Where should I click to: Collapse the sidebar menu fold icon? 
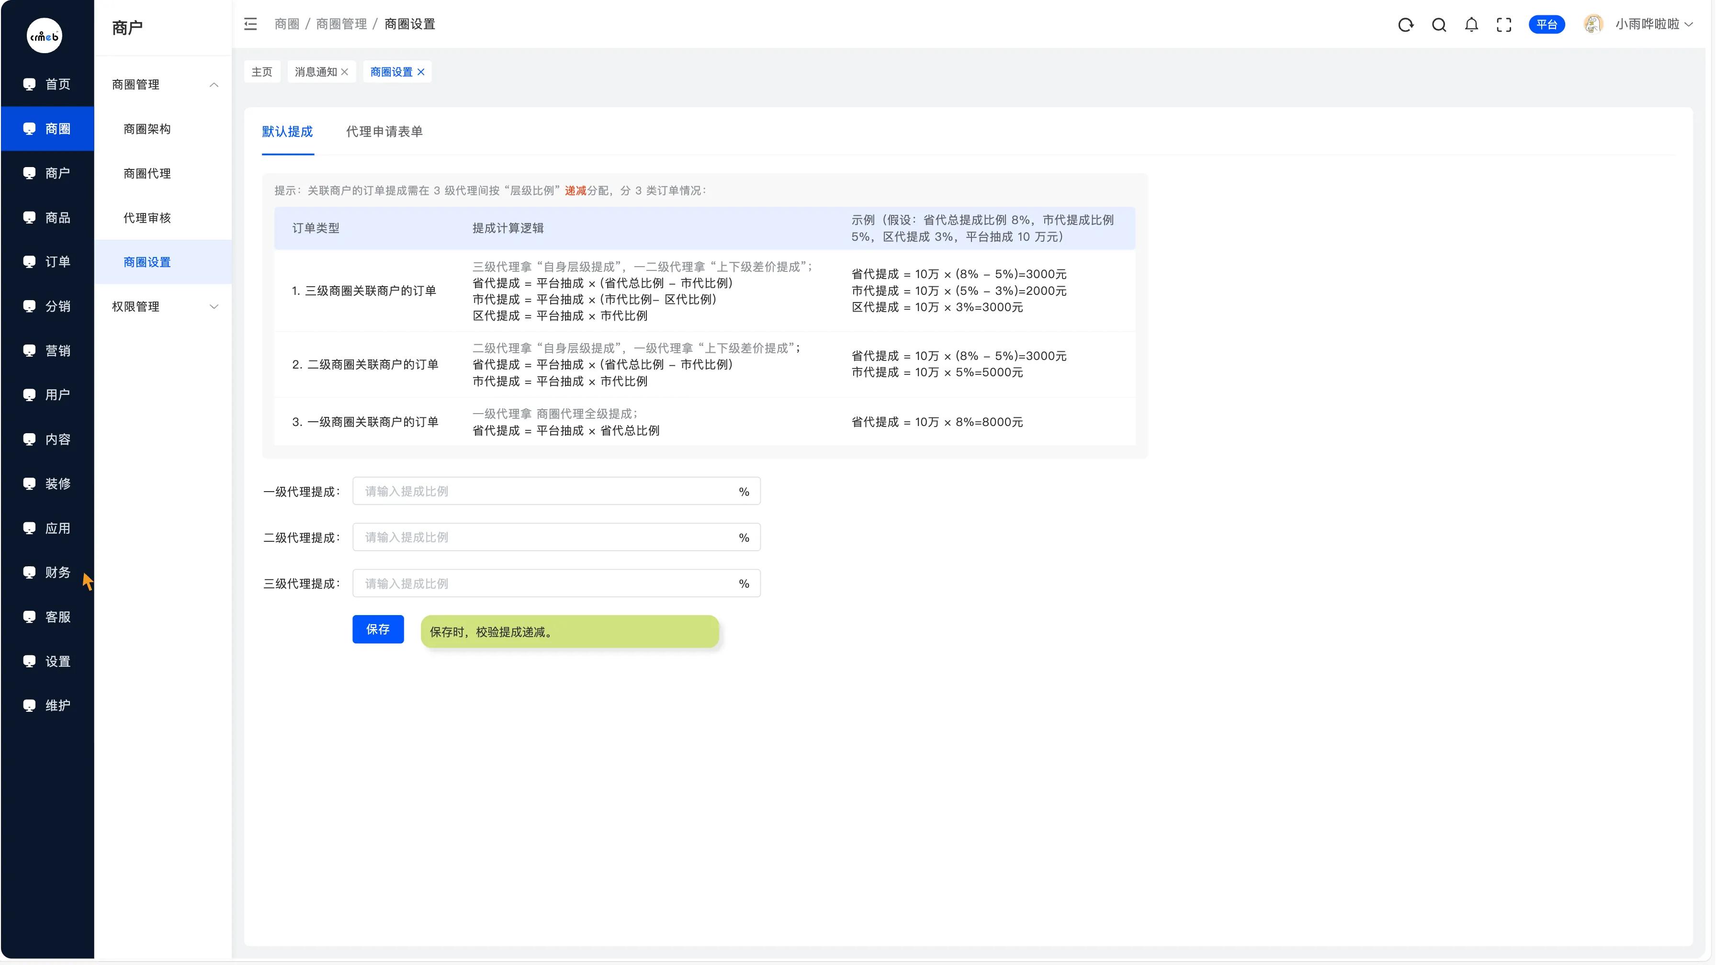tap(250, 24)
